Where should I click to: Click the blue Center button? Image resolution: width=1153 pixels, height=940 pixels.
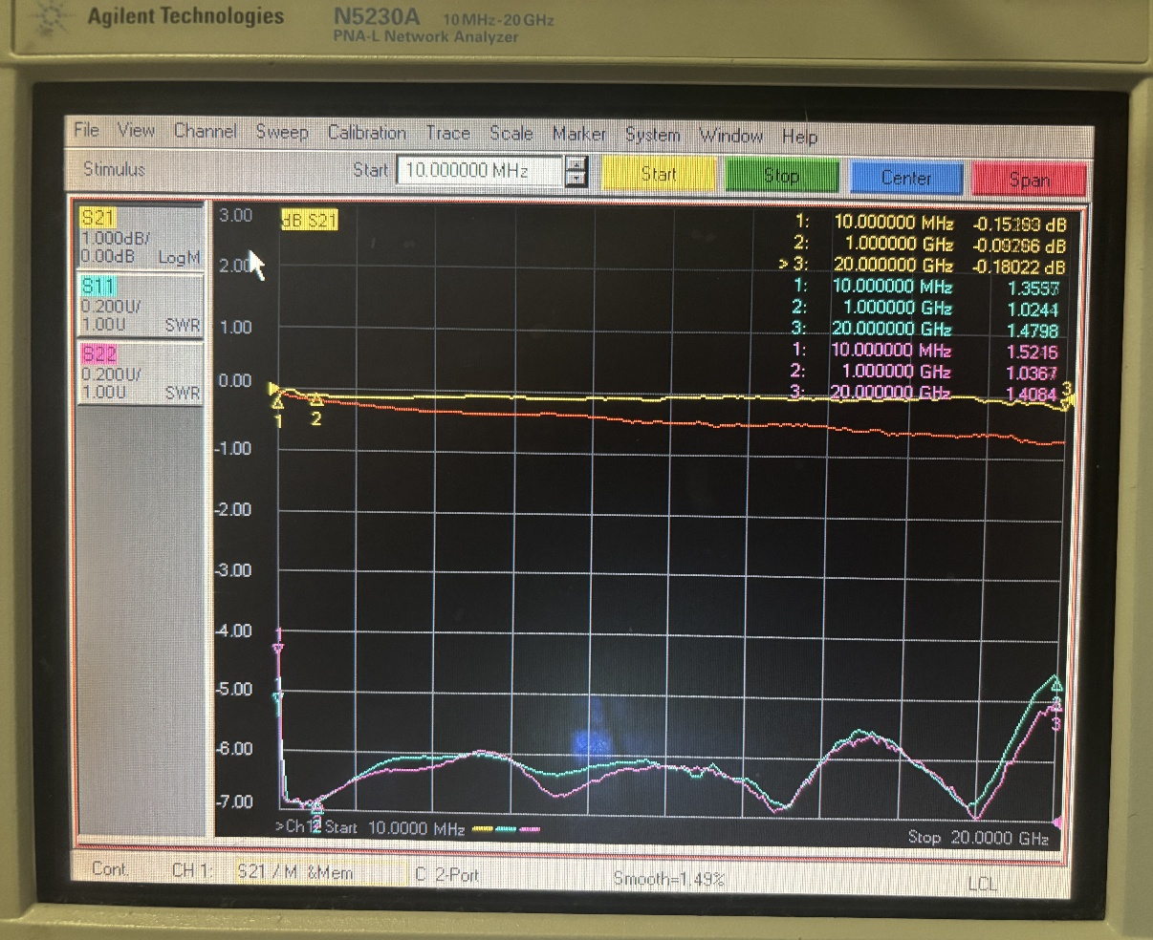coord(905,178)
